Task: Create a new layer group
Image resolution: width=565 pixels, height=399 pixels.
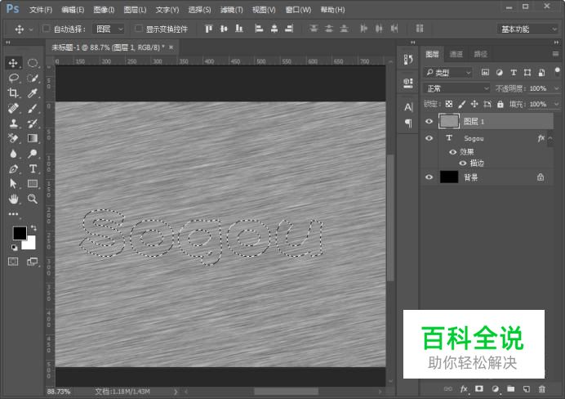Action: point(510,389)
